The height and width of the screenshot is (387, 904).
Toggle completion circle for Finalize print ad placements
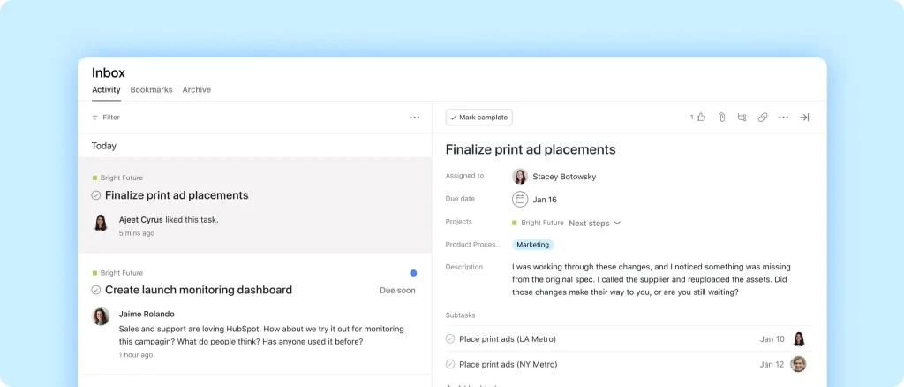tap(96, 195)
